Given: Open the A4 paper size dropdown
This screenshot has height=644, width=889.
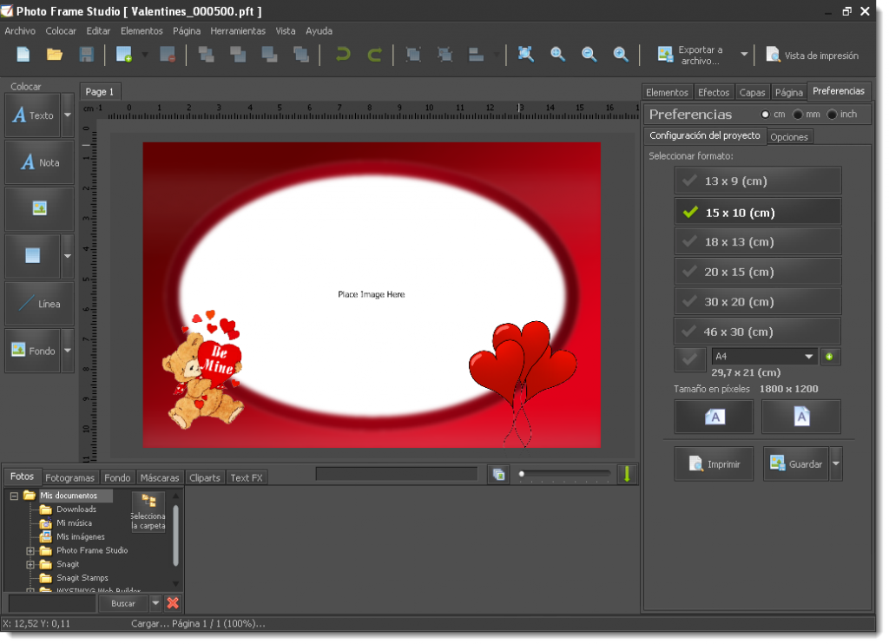Looking at the screenshot, I should 808,357.
